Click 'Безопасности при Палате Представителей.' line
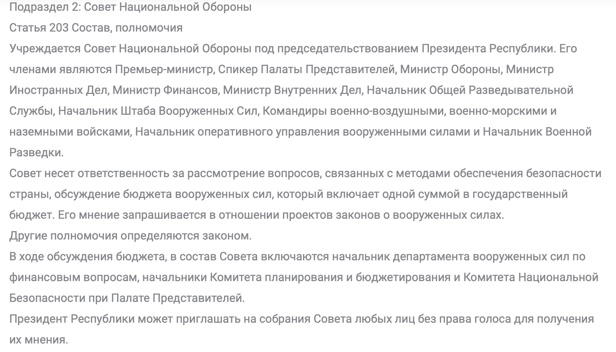 coord(127,298)
